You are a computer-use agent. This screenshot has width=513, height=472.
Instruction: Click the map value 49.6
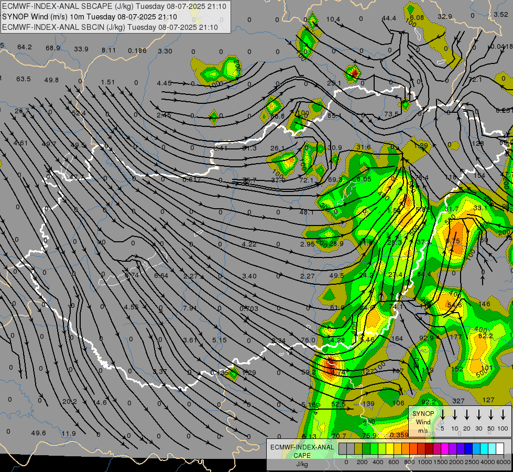[x=38, y=433]
